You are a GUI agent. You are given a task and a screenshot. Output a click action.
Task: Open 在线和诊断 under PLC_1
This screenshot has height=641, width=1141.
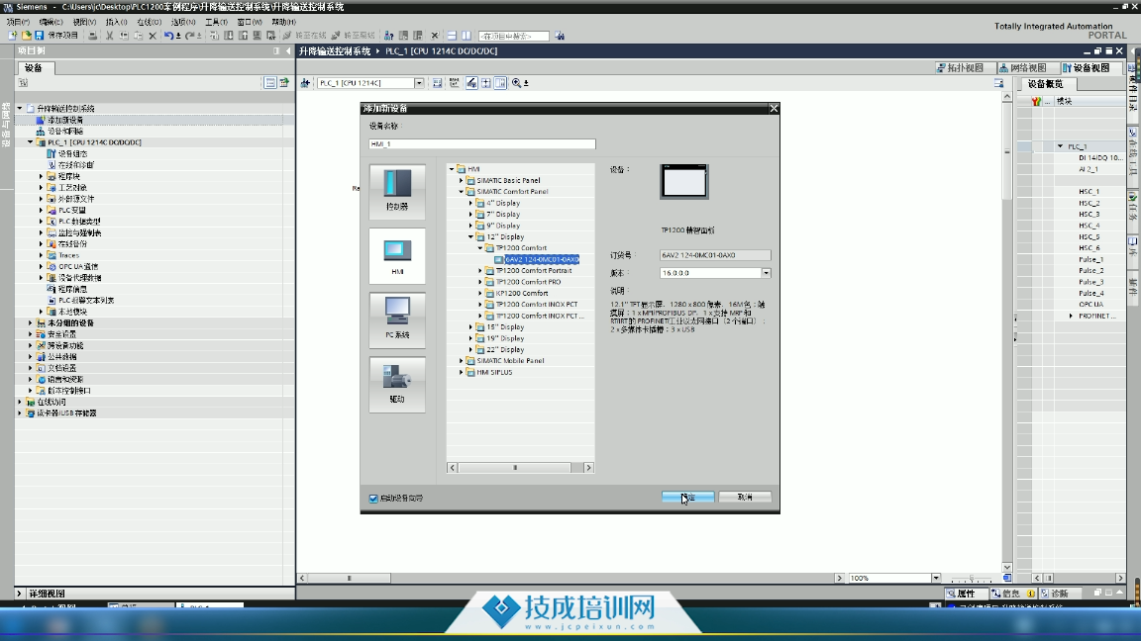(x=75, y=165)
